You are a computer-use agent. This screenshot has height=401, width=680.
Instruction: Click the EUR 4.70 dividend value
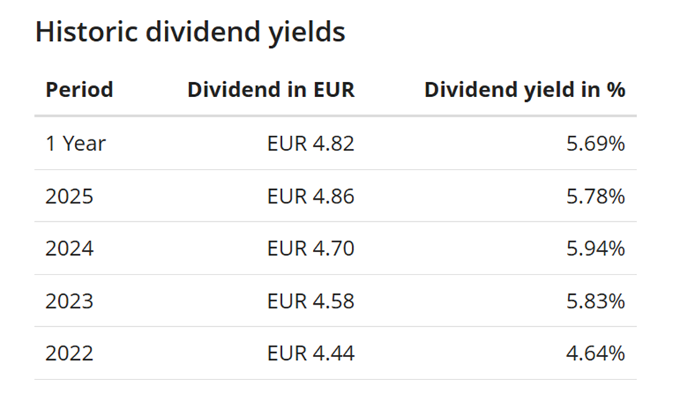[310, 249]
